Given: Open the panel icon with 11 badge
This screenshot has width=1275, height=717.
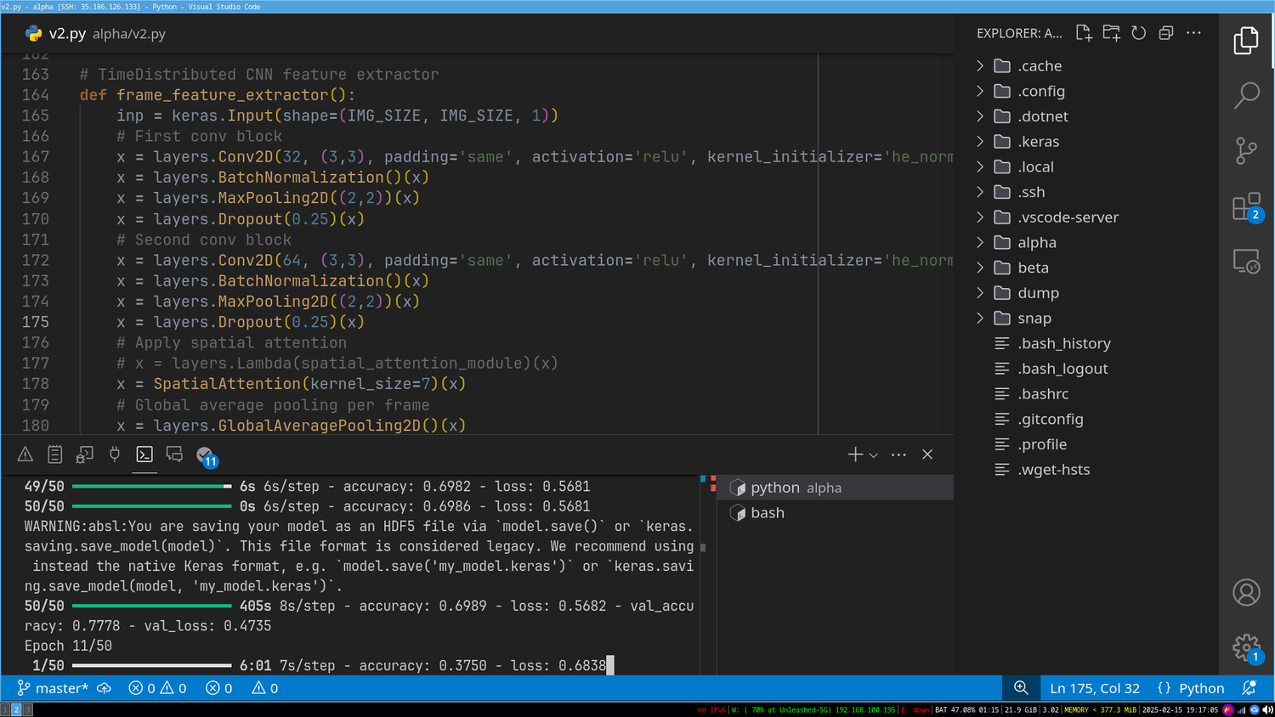Looking at the screenshot, I should point(207,457).
